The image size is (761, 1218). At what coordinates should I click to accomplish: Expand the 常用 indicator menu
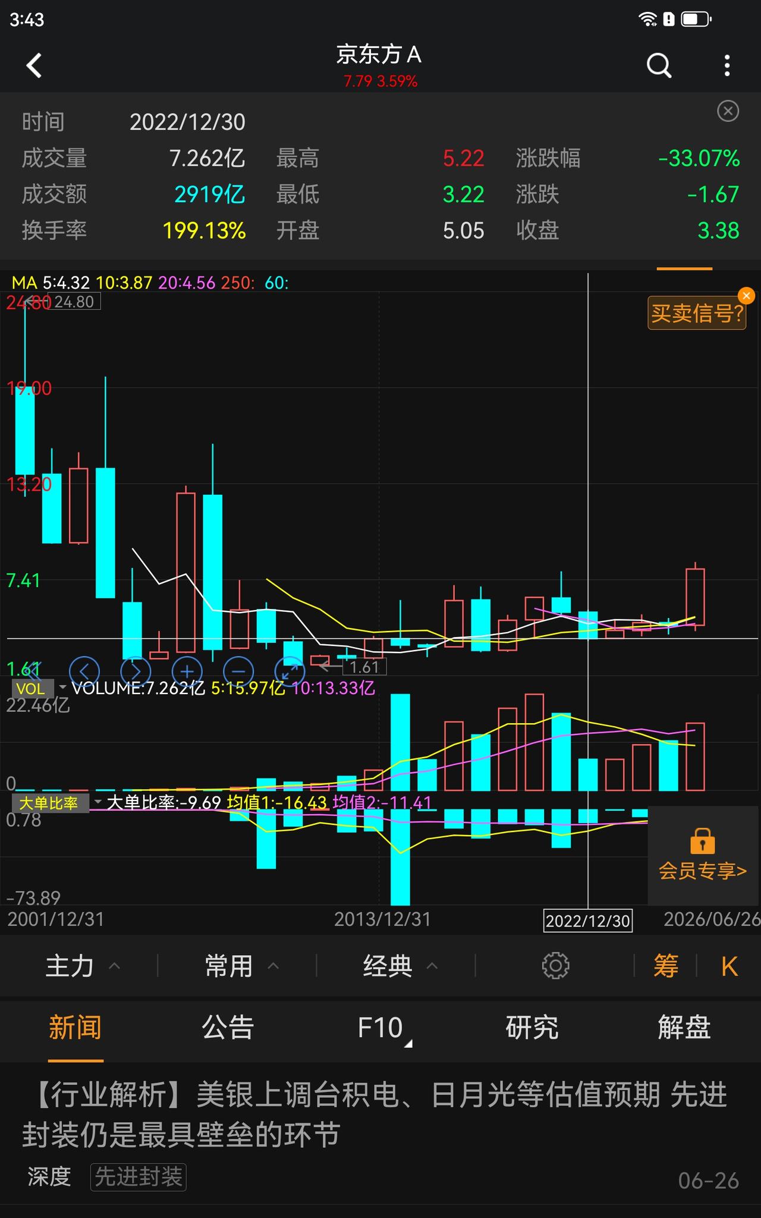coord(241,966)
